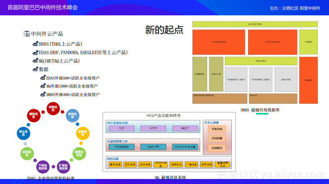Click the MQ 最强消息系统 caption
This screenshot has width=329, height=184.
(170, 177)
